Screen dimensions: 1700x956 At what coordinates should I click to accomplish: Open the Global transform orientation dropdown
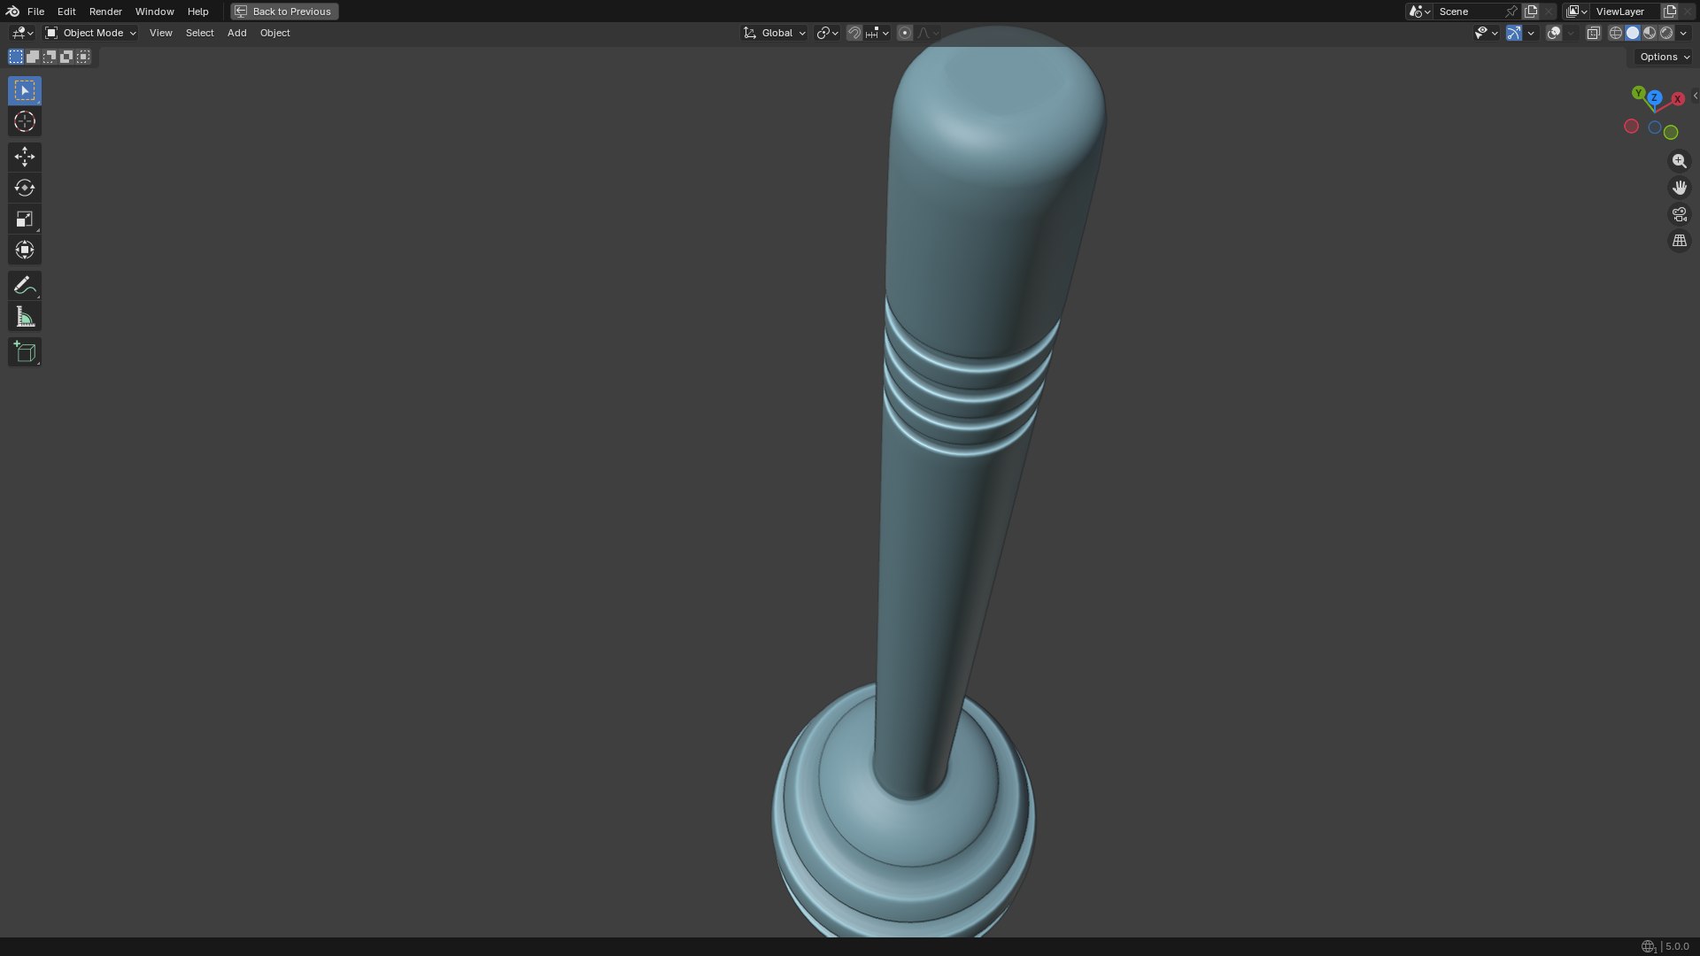(775, 33)
